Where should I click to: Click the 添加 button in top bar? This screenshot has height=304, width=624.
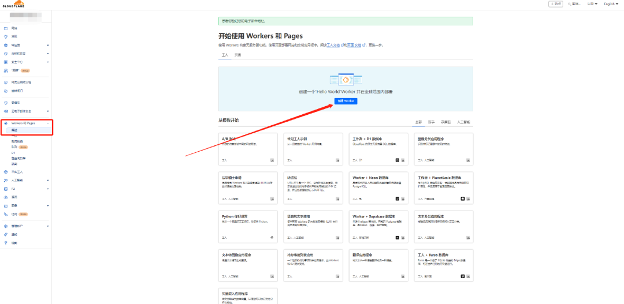(x=556, y=4)
